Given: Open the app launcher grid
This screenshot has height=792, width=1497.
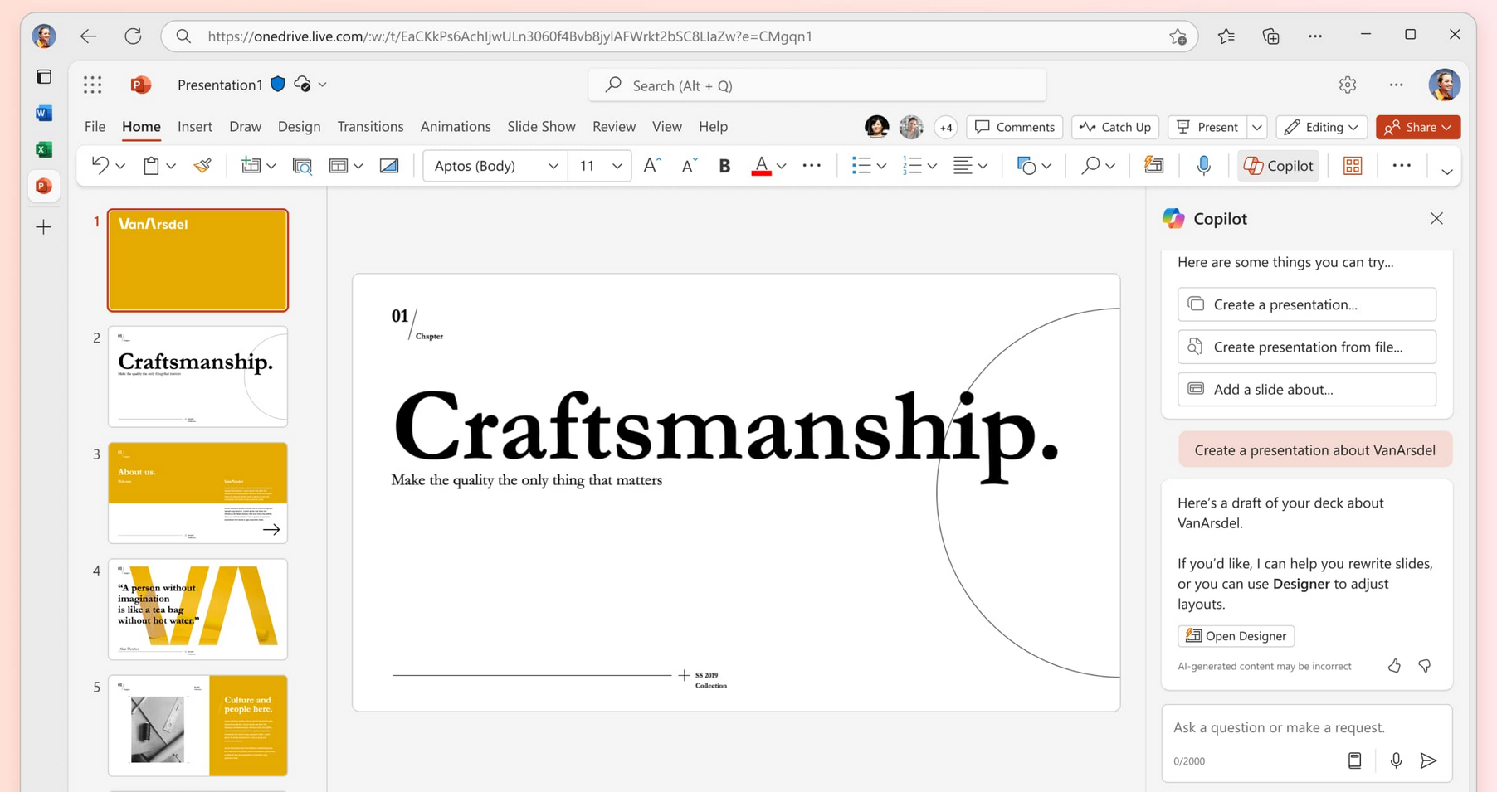Looking at the screenshot, I should coord(93,85).
